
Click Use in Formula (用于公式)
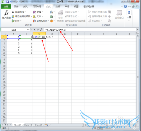click(72, 16)
